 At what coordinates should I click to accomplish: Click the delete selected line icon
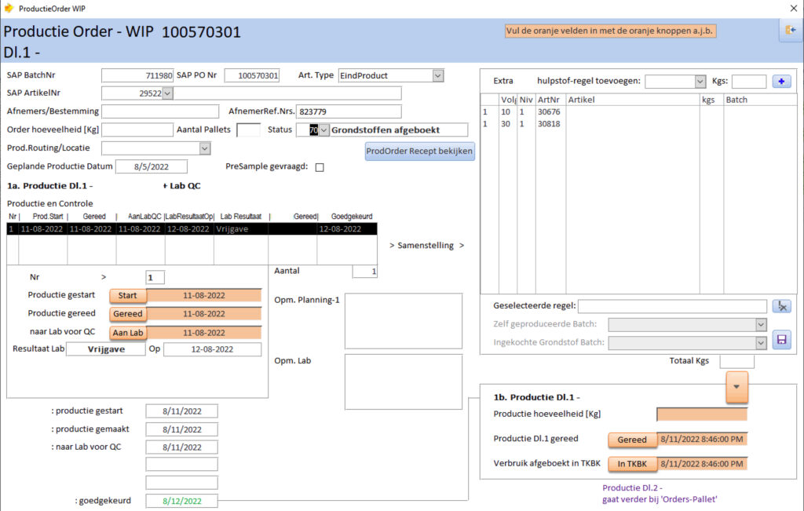coord(780,306)
